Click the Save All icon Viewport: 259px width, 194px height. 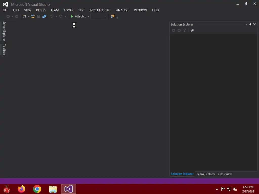point(44,16)
